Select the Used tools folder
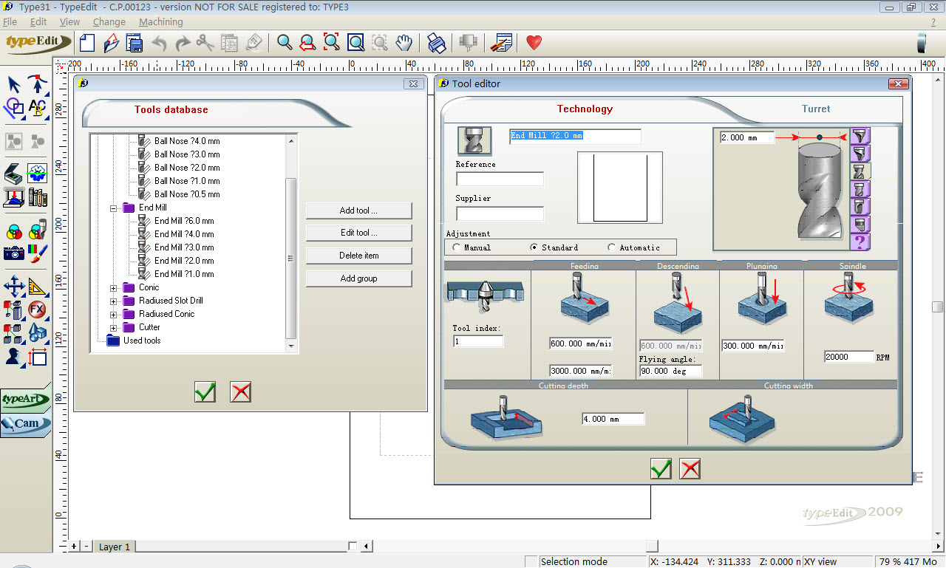The image size is (946, 568). (x=142, y=341)
